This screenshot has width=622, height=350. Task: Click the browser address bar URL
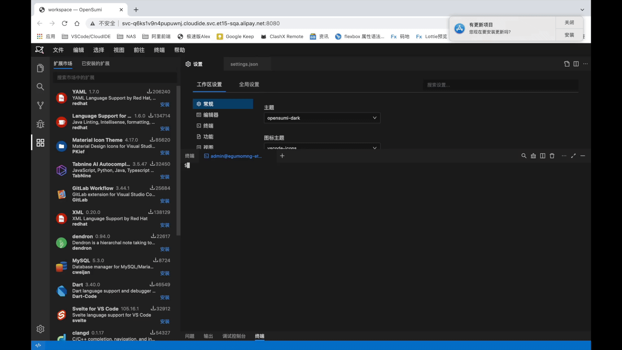[x=201, y=23]
